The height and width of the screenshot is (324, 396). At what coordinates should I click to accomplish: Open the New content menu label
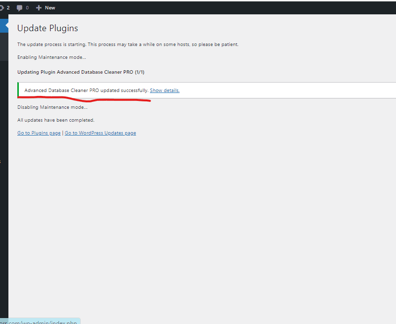tap(50, 8)
